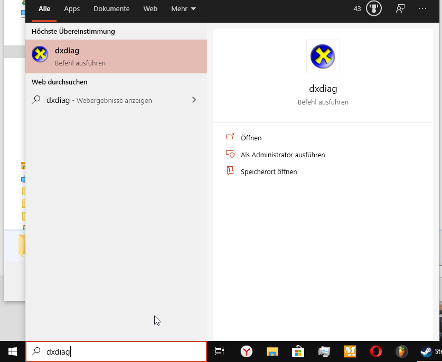Image resolution: width=442 pixels, height=362 pixels.
Task: Click the Öffnen arrow icon
Action: coord(230,137)
